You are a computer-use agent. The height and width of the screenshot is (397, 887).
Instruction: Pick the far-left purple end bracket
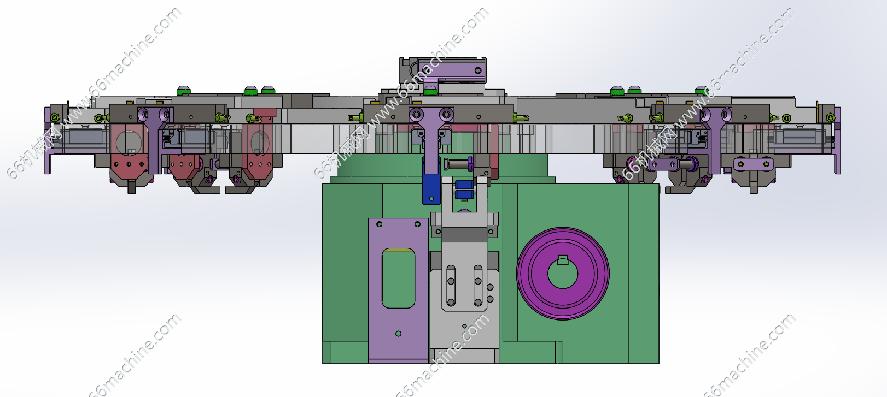[x=49, y=142]
